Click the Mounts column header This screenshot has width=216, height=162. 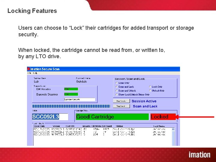86,126
